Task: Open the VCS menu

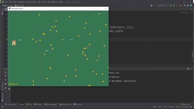Action: pyautogui.click(x=49, y=2)
